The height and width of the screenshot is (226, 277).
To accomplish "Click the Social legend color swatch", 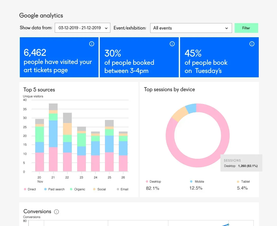I will pyautogui.click(x=94, y=189).
